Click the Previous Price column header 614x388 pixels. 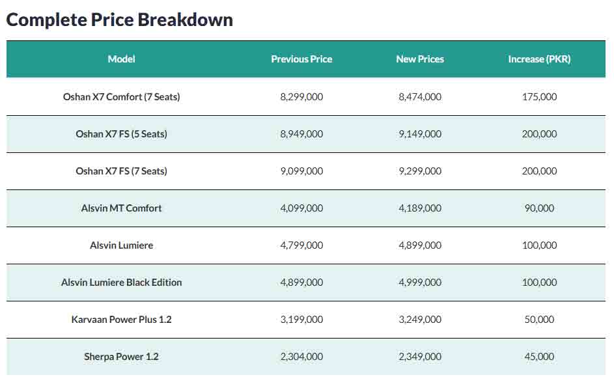tap(301, 59)
